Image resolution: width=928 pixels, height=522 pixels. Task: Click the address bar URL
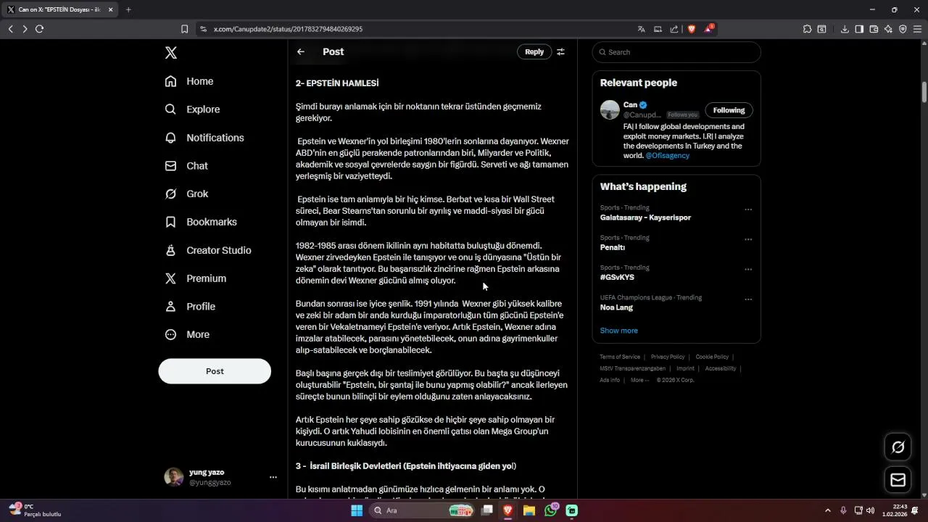[288, 29]
